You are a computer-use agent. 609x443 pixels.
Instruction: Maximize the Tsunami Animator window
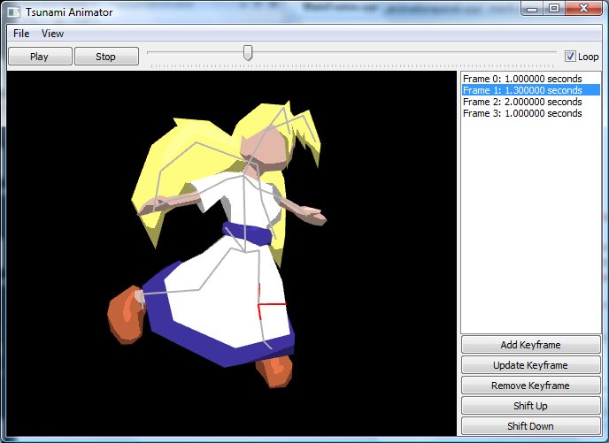point(554,9)
